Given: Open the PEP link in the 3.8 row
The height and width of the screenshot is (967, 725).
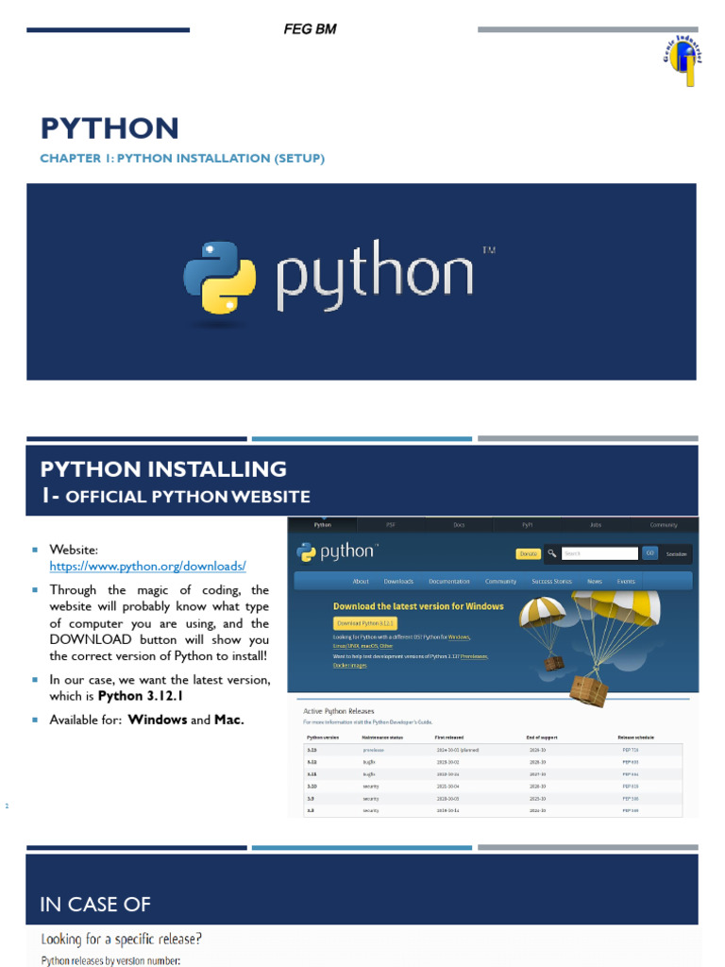Looking at the screenshot, I should 630,810.
